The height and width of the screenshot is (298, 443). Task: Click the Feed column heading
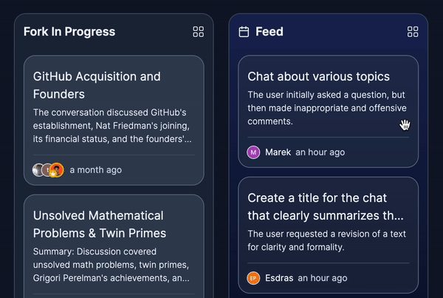[x=269, y=32]
